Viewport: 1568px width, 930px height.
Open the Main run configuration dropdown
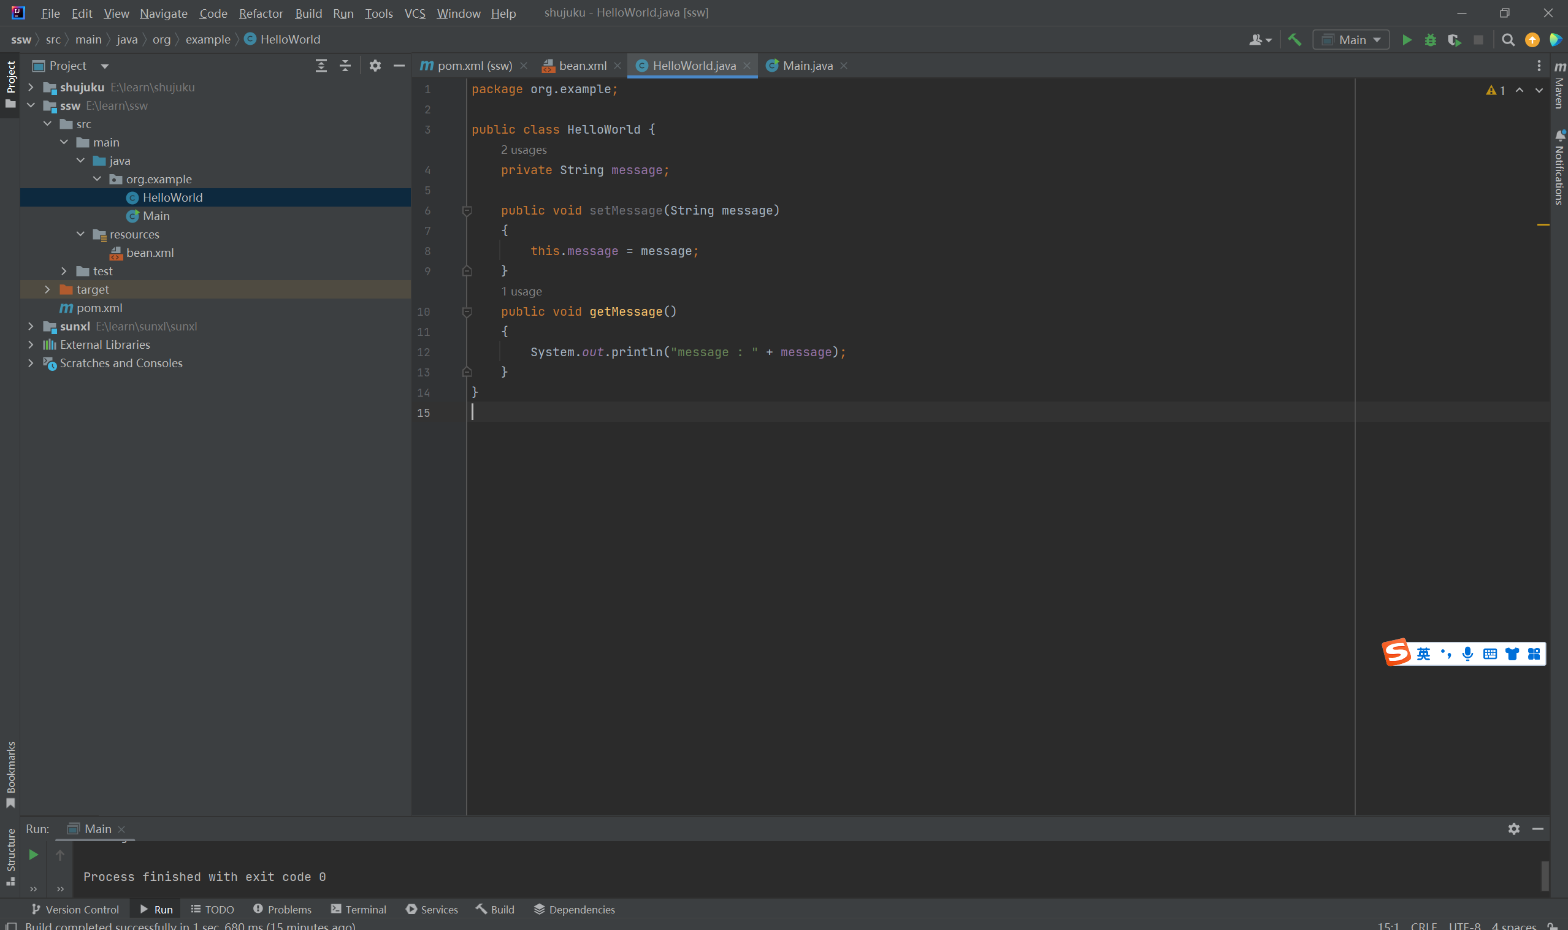(1351, 40)
